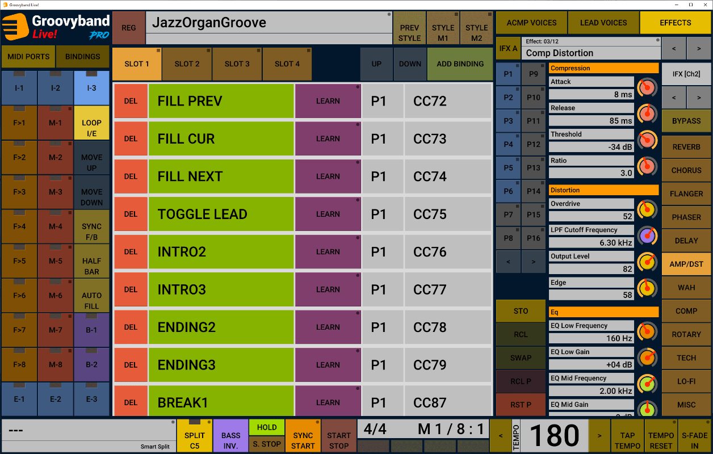Turn the Attack knob in Compression
This screenshot has height=454, width=713.
(647, 88)
